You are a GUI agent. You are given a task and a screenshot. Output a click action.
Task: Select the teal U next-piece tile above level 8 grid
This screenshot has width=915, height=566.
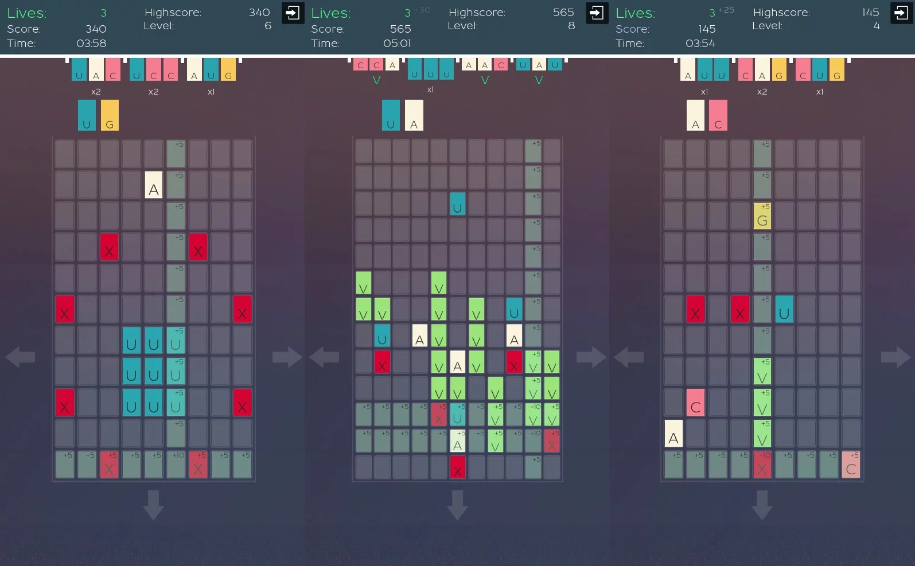391,115
